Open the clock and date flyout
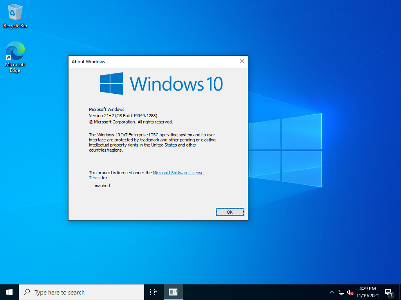This screenshot has width=401, height=300. click(x=367, y=292)
